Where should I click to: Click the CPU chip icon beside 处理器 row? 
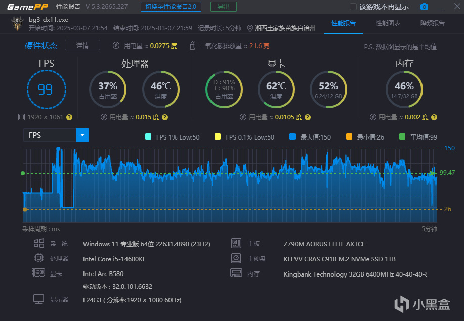tap(39, 258)
